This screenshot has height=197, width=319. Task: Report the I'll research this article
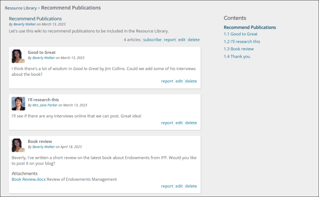[x=167, y=123]
